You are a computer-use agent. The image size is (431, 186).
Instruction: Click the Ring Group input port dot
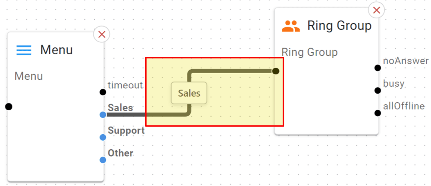276,71
